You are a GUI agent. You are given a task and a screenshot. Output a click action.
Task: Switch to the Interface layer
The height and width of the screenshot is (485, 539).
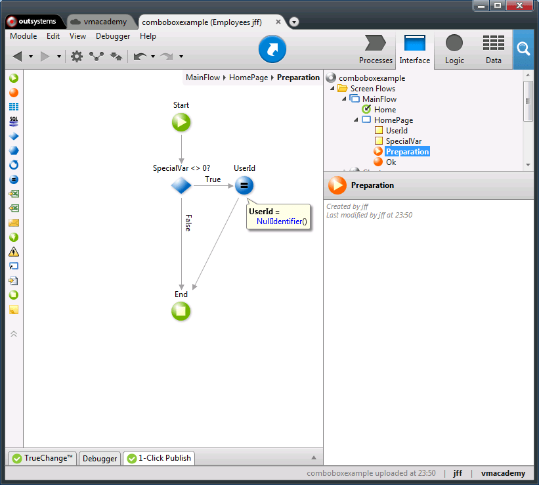click(414, 49)
